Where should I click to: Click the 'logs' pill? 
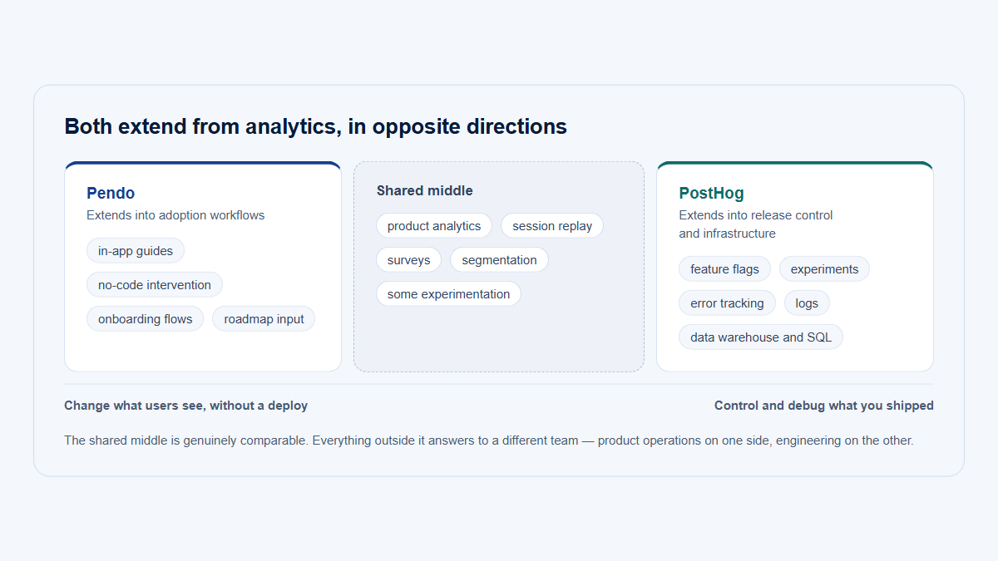(807, 303)
